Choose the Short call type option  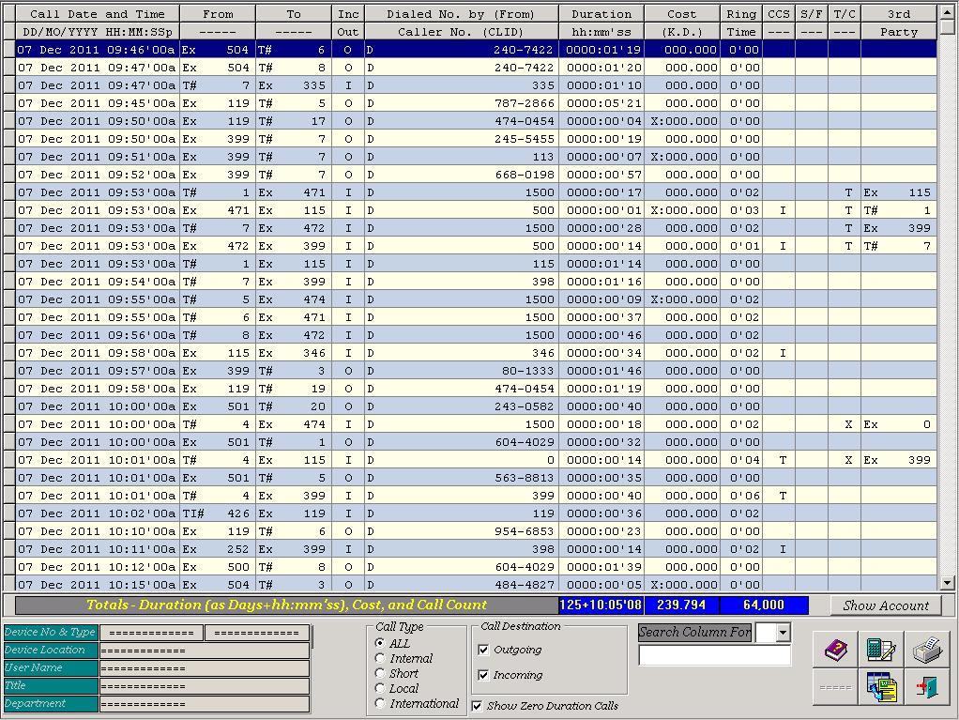[x=380, y=673]
